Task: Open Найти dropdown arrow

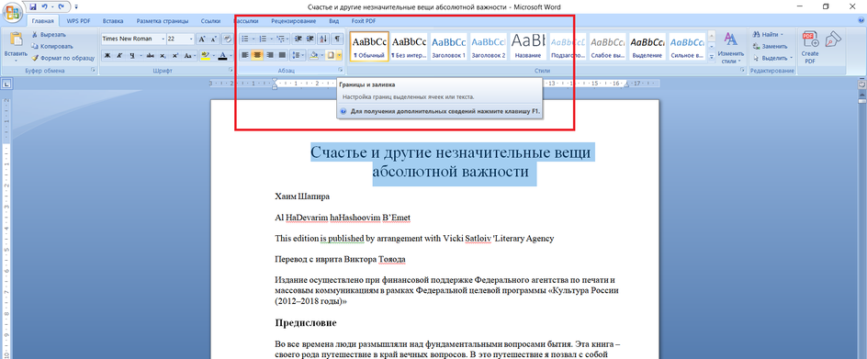Action: coord(782,35)
